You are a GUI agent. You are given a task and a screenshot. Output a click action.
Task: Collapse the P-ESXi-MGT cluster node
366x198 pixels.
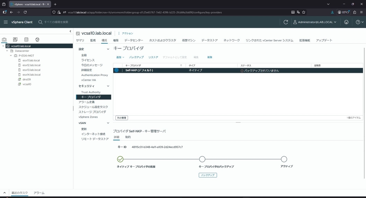(x=11, y=55)
